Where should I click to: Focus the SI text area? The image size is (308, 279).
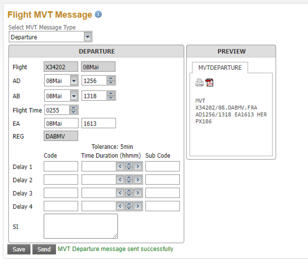pyautogui.click(x=81, y=226)
